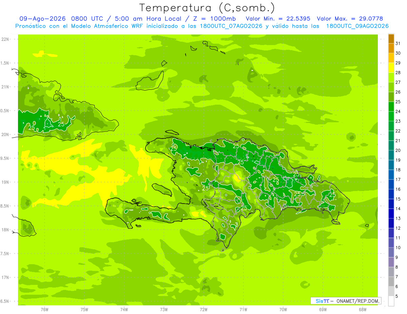Click the yellow colorbar segment between 28 and 29
This screenshot has height=314, width=407.
click(391, 68)
